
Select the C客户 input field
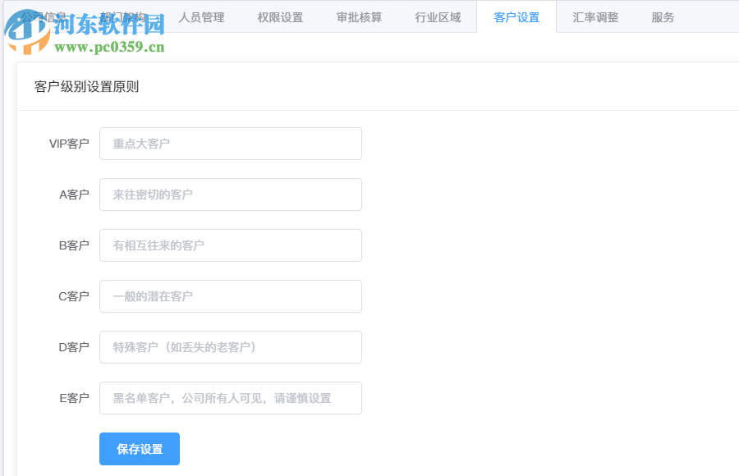click(x=230, y=296)
